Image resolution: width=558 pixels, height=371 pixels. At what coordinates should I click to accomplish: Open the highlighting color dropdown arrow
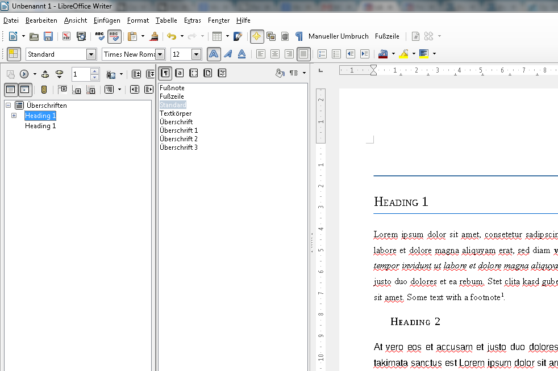pyautogui.click(x=414, y=54)
